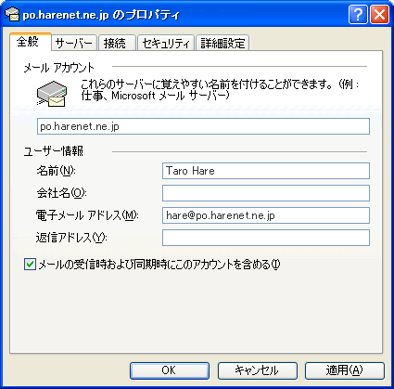
Task: Focus the empty 会社名 input field
Action: [266, 193]
